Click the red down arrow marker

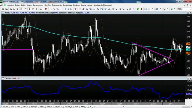[141, 9]
